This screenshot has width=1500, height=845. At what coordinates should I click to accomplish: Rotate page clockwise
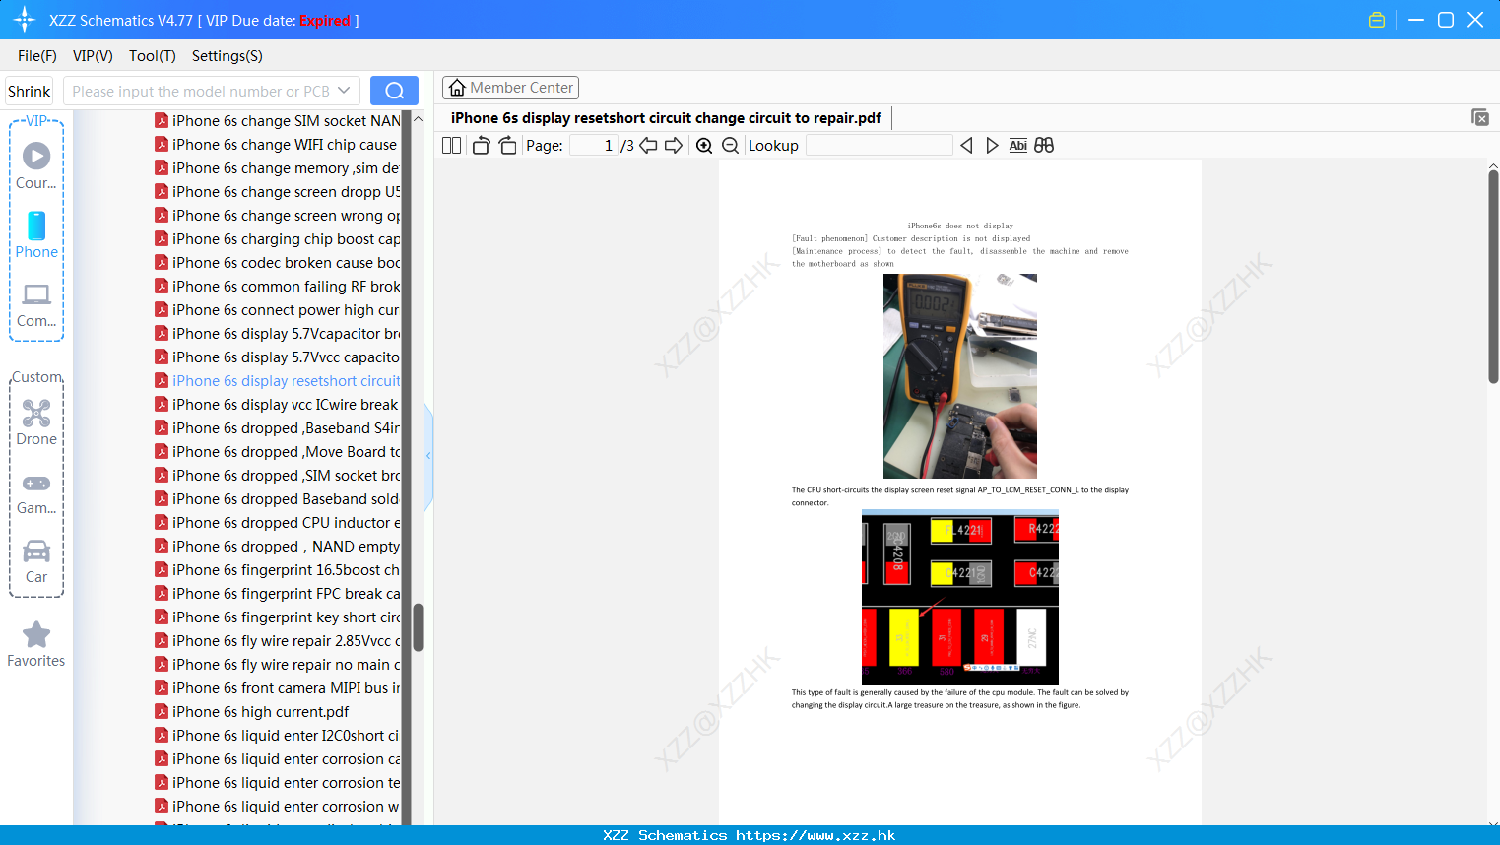[507, 145]
